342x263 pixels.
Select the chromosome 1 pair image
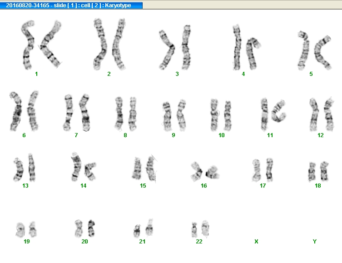click(x=41, y=45)
